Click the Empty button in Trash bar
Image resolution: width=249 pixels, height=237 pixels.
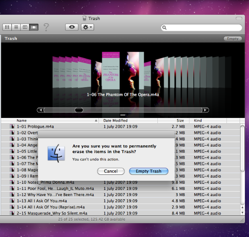pos(233,38)
